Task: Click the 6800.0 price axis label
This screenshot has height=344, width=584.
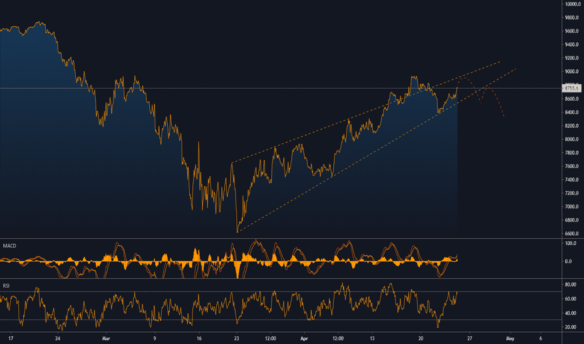Action: 571,220
